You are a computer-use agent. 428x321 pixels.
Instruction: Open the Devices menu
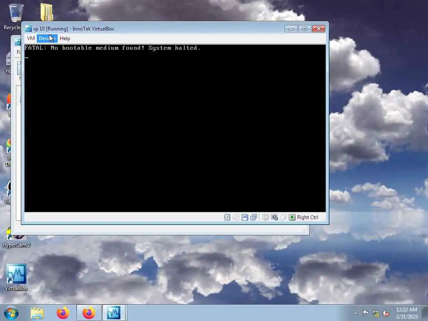(x=47, y=38)
